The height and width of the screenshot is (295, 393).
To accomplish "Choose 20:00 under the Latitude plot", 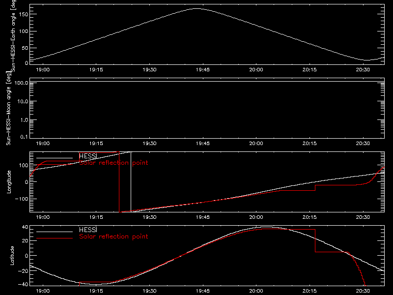I will [x=256, y=291].
